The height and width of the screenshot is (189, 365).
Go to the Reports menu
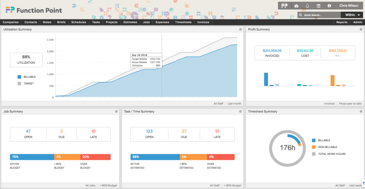pyautogui.click(x=341, y=22)
